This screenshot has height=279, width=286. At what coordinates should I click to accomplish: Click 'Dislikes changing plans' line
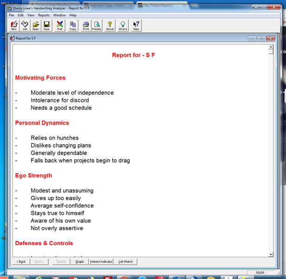click(x=61, y=145)
